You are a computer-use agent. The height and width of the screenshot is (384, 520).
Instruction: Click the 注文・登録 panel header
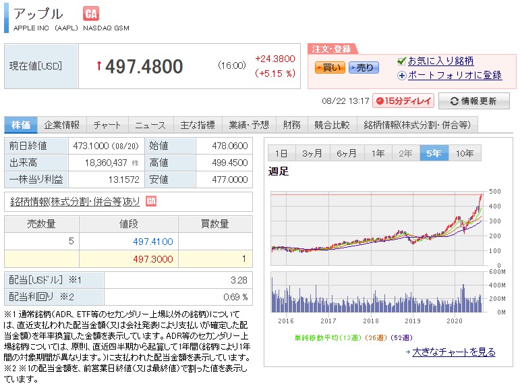[332, 49]
